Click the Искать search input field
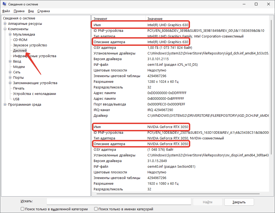 coord(119,201)
